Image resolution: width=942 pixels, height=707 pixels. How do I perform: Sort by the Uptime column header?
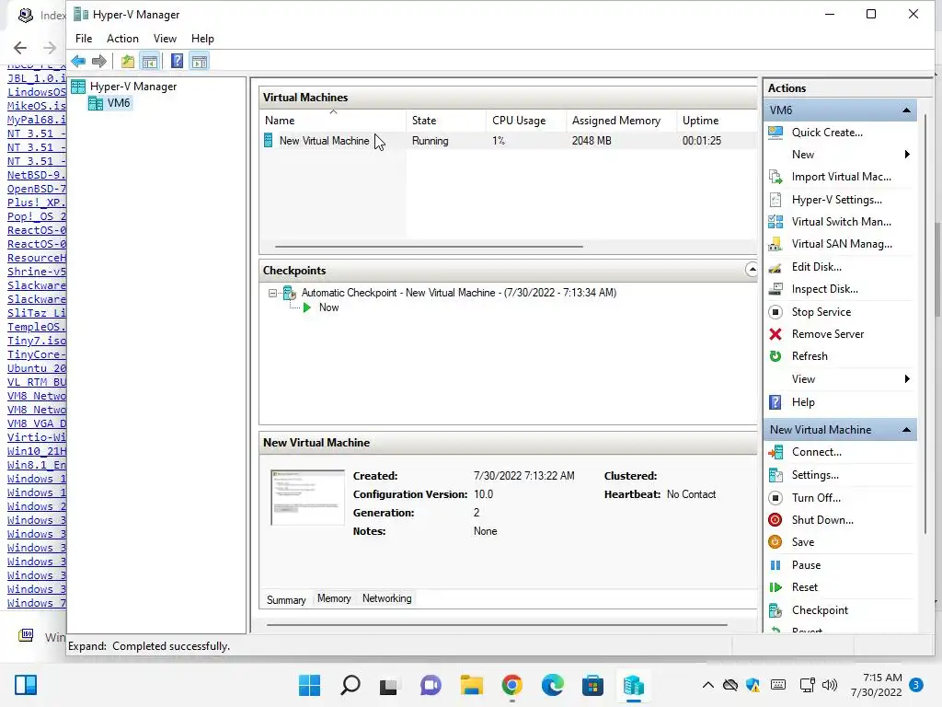(716, 121)
